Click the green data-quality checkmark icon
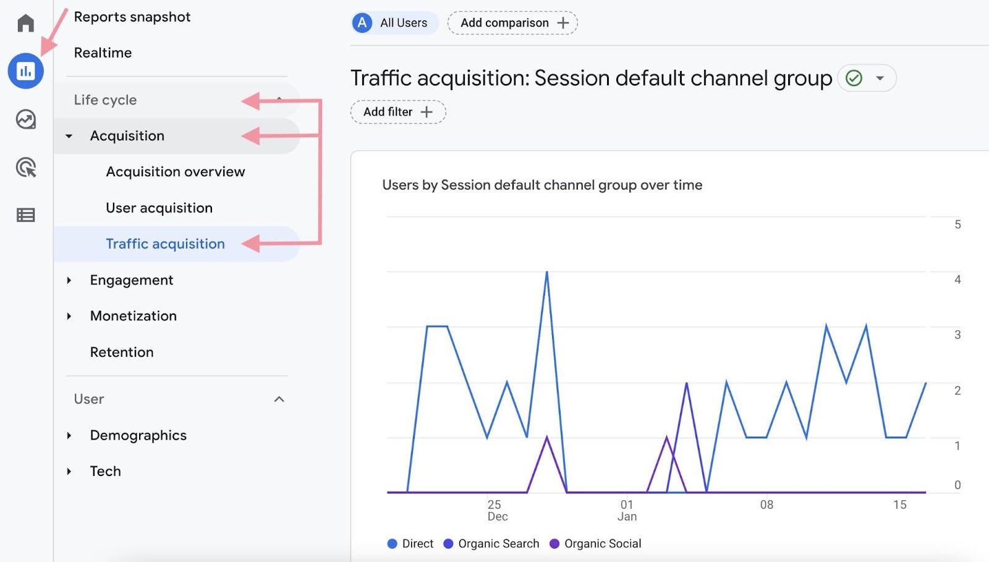Screen dimensions: 989x562 [x=855, y=78]
